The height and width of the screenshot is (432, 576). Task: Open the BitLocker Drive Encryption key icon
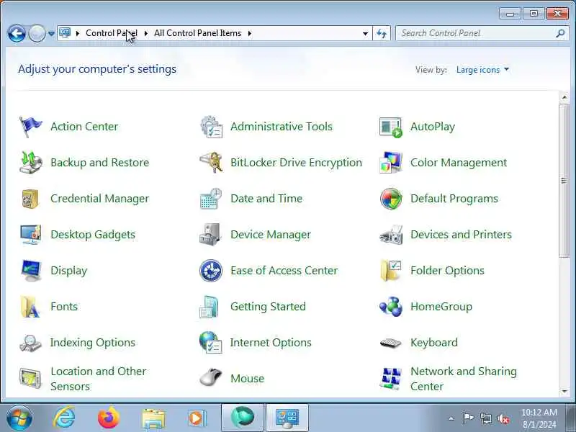pyautogui.click(x=211, y=163)
